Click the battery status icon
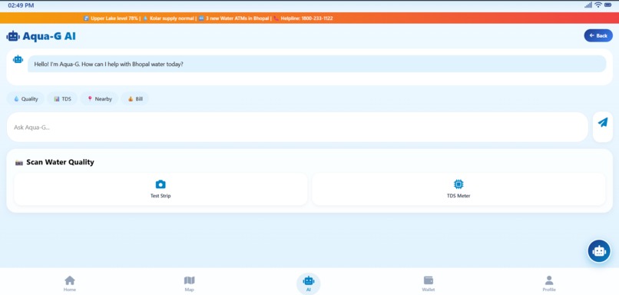This screenshot has width=619, height=295. pyautogui.click(x=609, y=5)
